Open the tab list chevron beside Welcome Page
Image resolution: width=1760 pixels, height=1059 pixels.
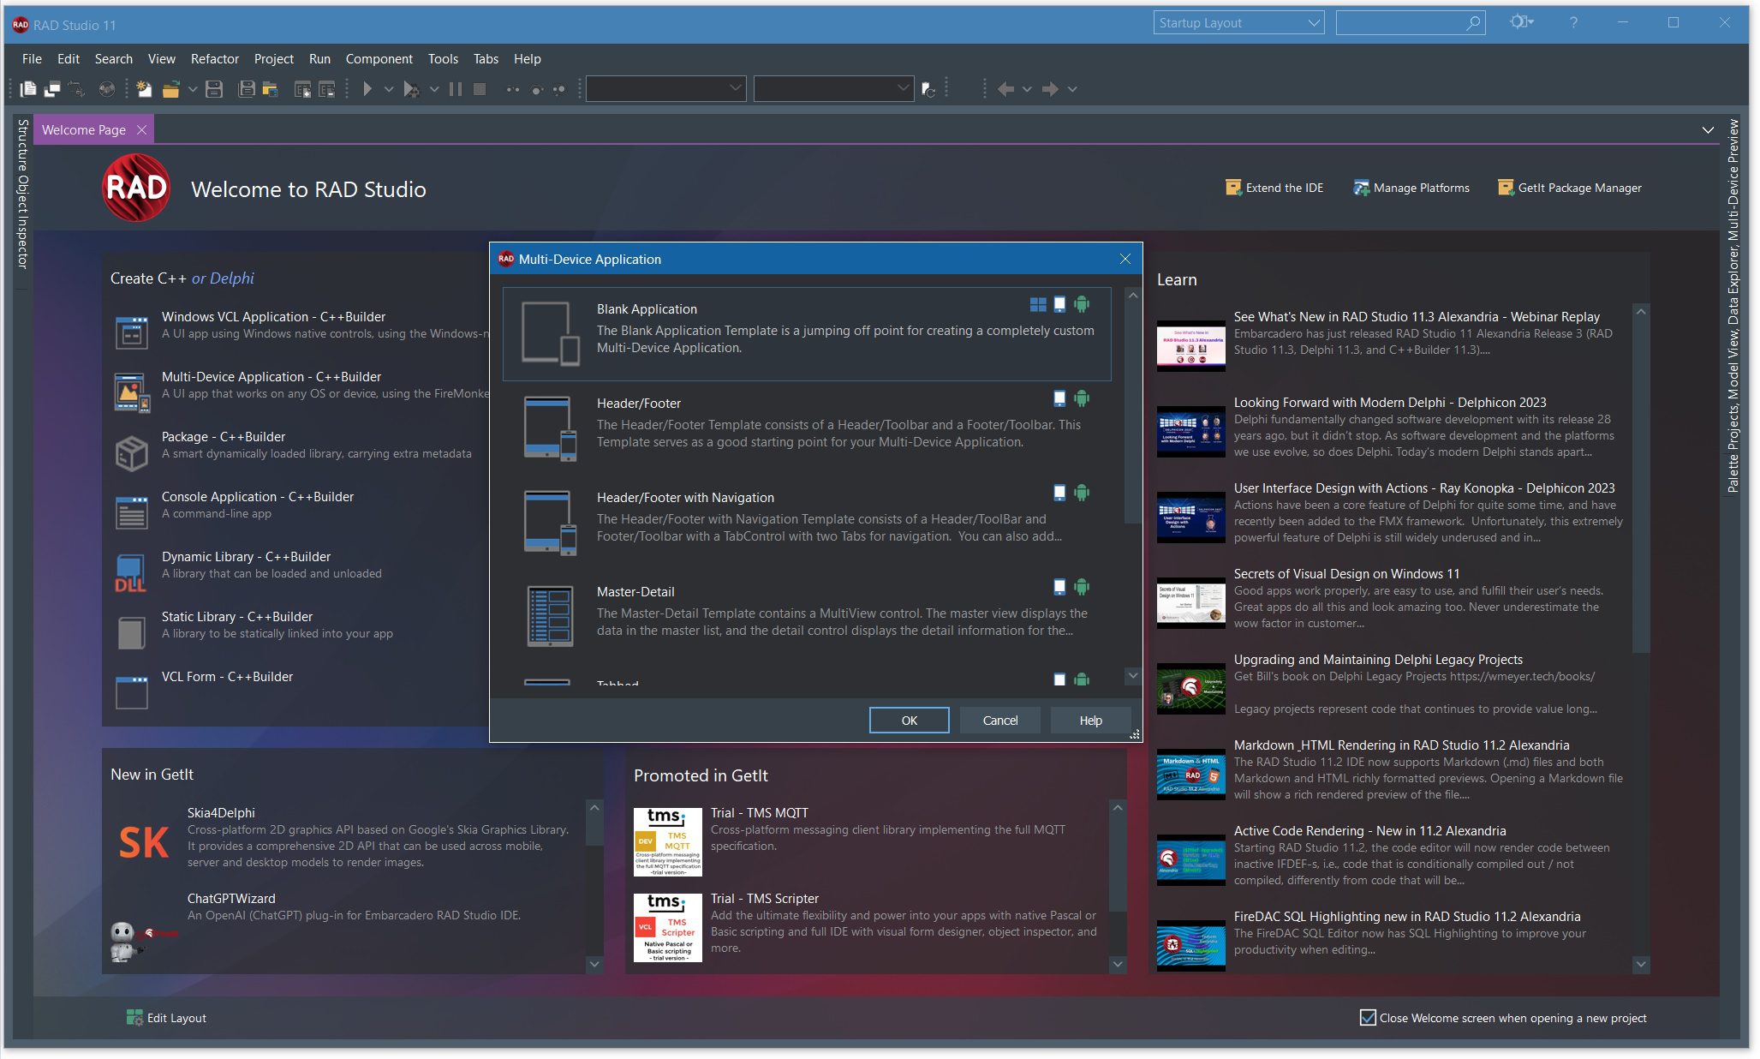point(1708,130)
